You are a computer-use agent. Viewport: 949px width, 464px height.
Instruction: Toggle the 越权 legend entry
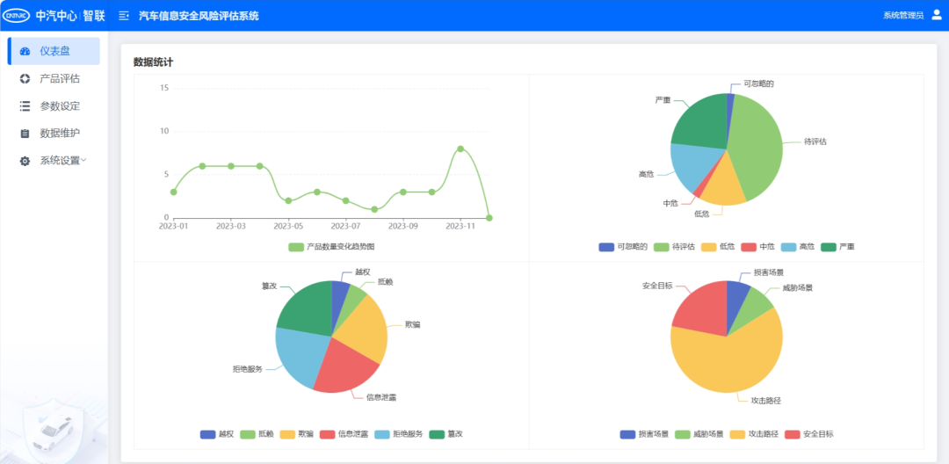click(217, 434)
